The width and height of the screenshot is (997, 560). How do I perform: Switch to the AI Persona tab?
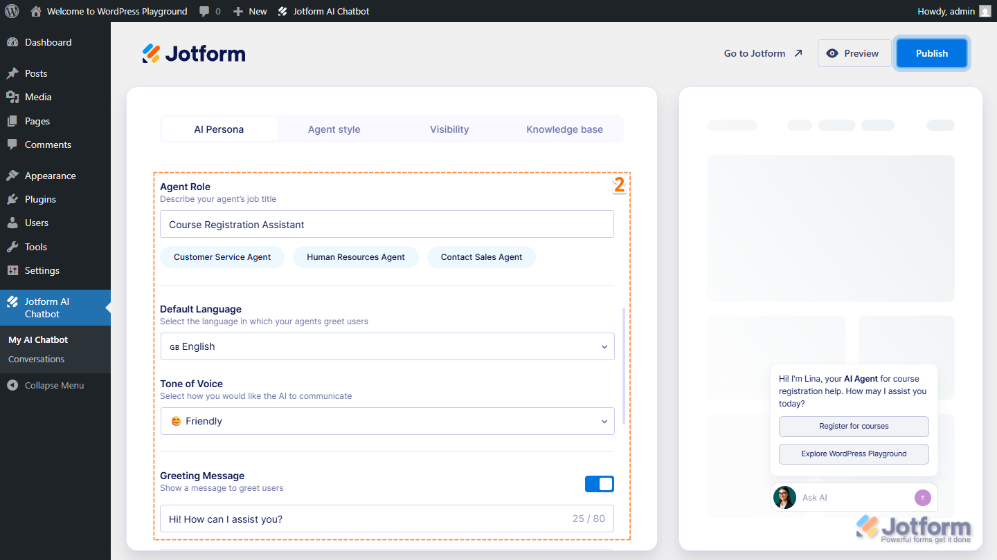[219, 129]
